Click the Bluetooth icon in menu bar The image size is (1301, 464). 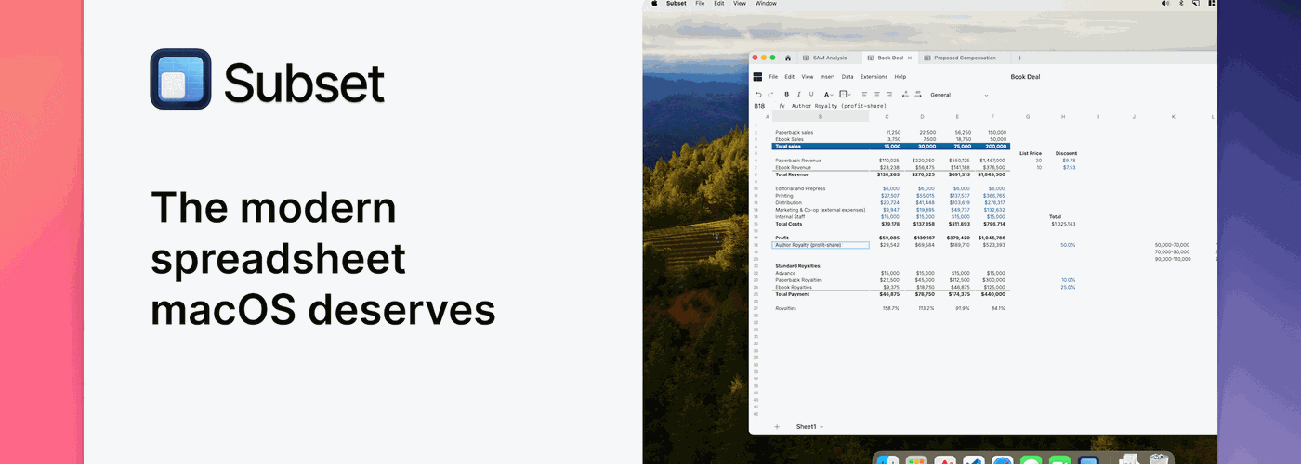tap(1181, 4)
